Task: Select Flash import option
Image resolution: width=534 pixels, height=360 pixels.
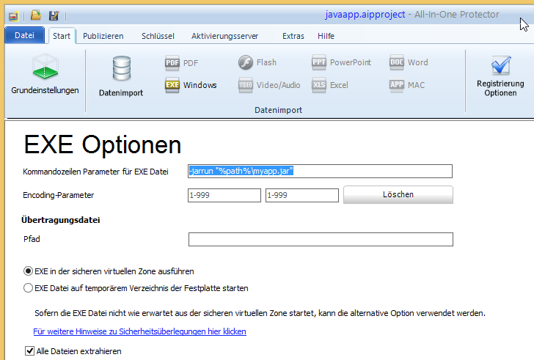Action: pyautogui.click(x=257, y=63)
